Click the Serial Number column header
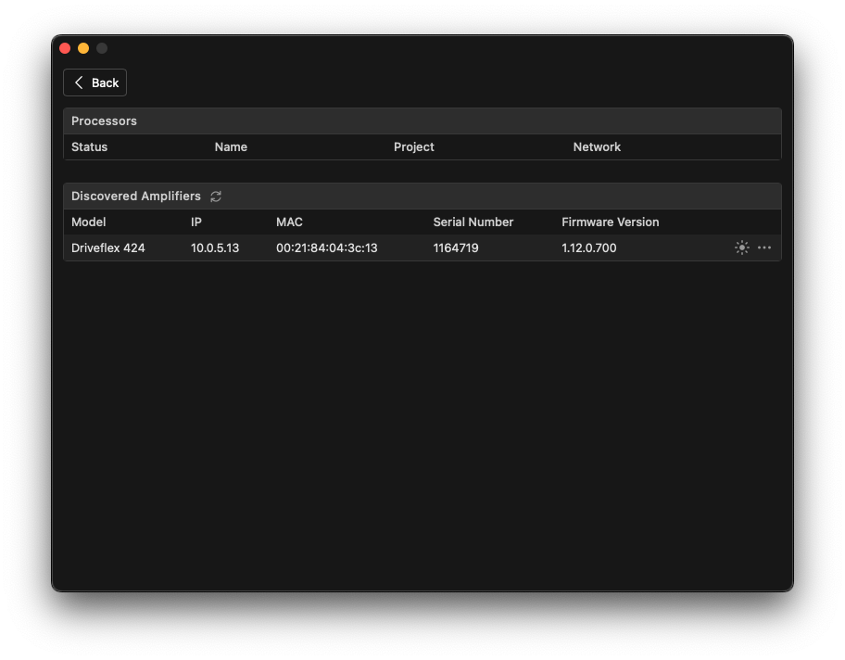 (x=473, y=222)
